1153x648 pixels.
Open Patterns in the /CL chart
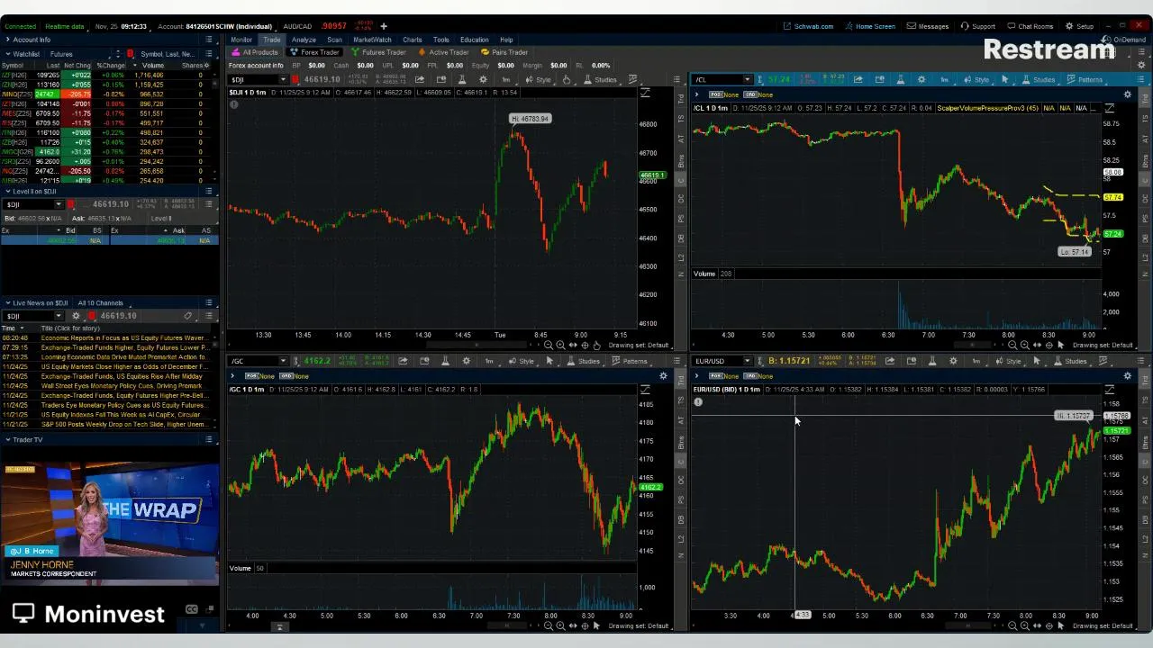coord(1085,80)
